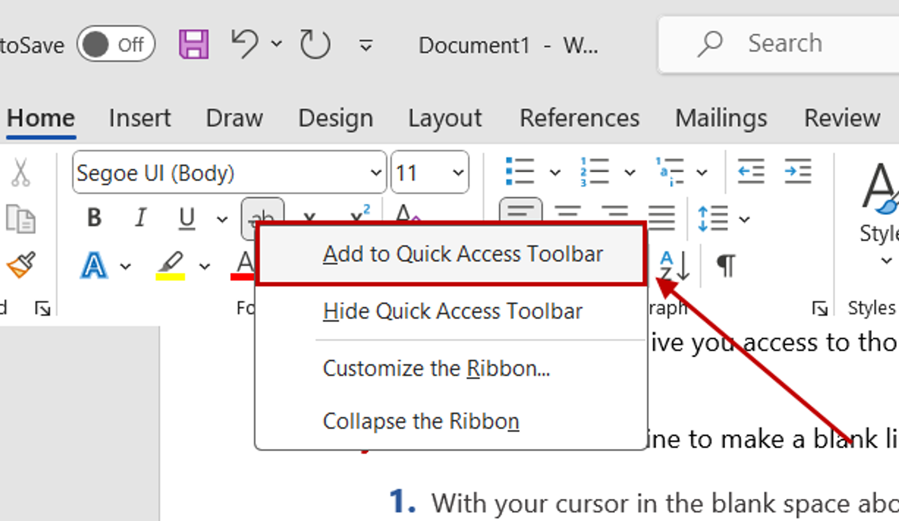This screenshot has width=899, height=521.
Task: Click the Redo/Repeat button
Action: [x=315, y=44]
